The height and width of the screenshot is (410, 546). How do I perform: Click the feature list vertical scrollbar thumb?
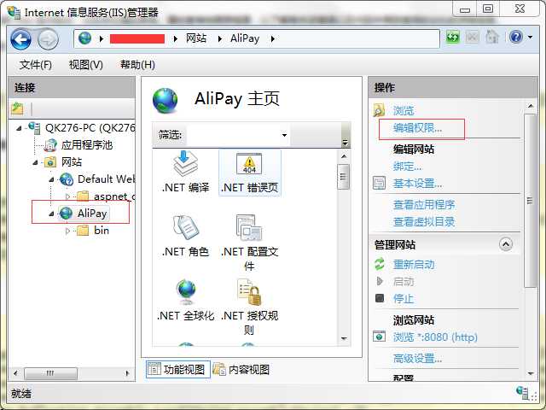tap(343, 177)
